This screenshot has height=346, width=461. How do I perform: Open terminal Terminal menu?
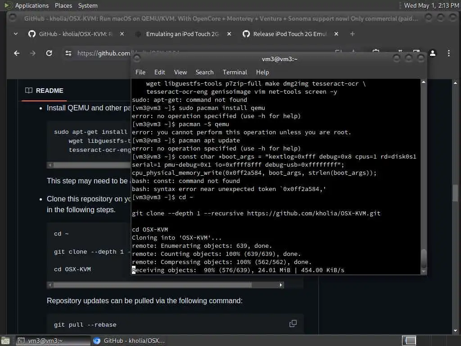click(235, 73)
